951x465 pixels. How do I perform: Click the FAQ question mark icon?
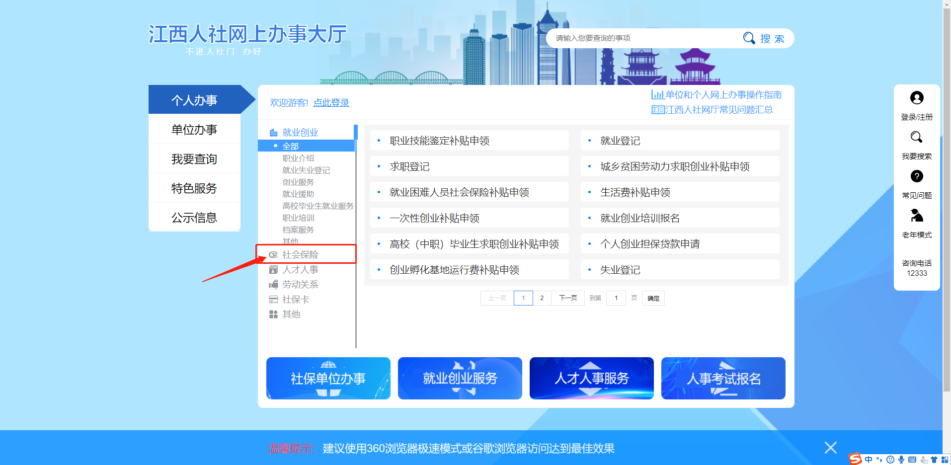(917, 176)
